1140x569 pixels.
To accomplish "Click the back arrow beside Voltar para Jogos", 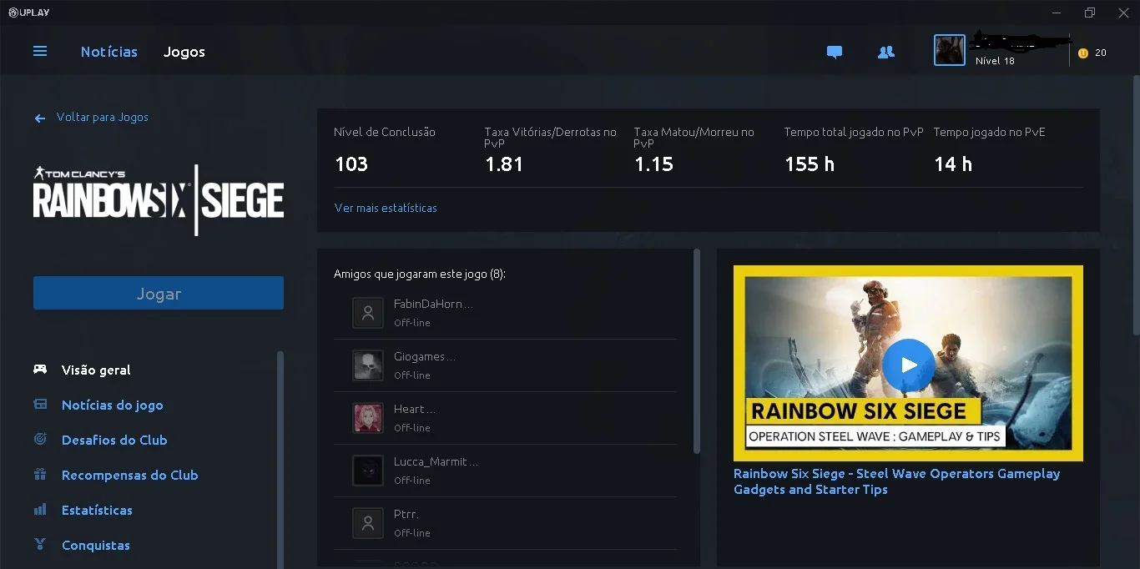I will tap(39, 118).
